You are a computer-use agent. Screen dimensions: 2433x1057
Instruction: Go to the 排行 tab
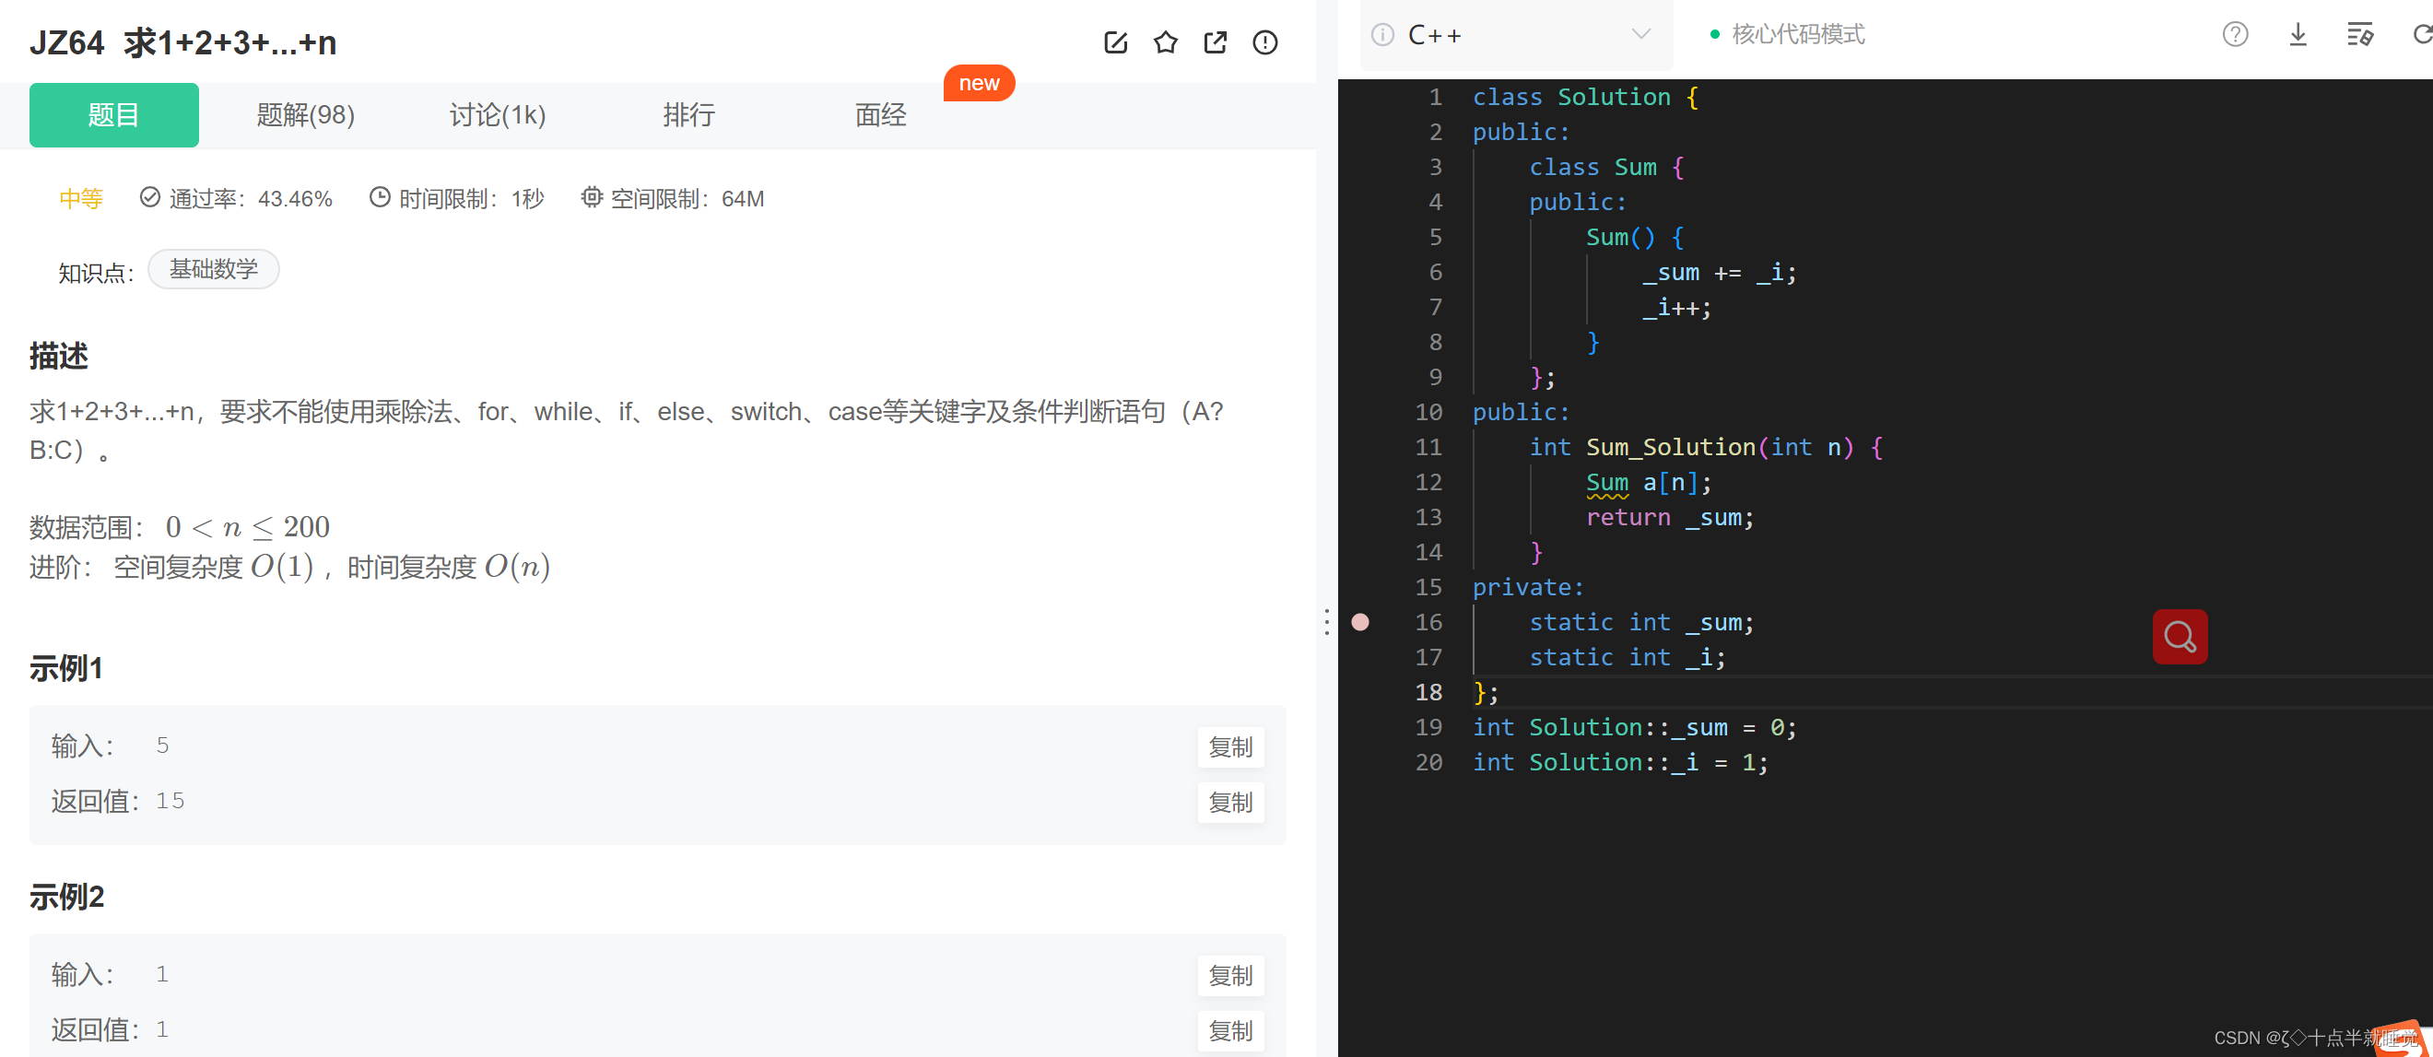click(x=689, y=115)
